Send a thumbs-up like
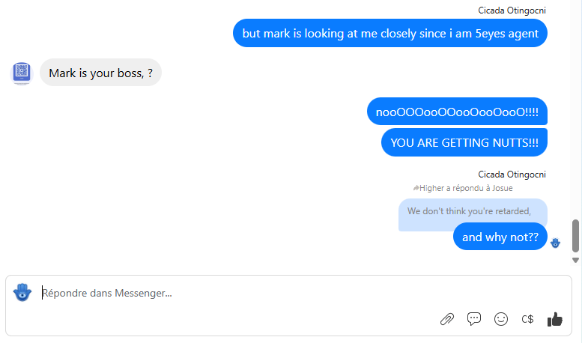The width and height of the screenshot is (582, 343). [x=555, y=319]
